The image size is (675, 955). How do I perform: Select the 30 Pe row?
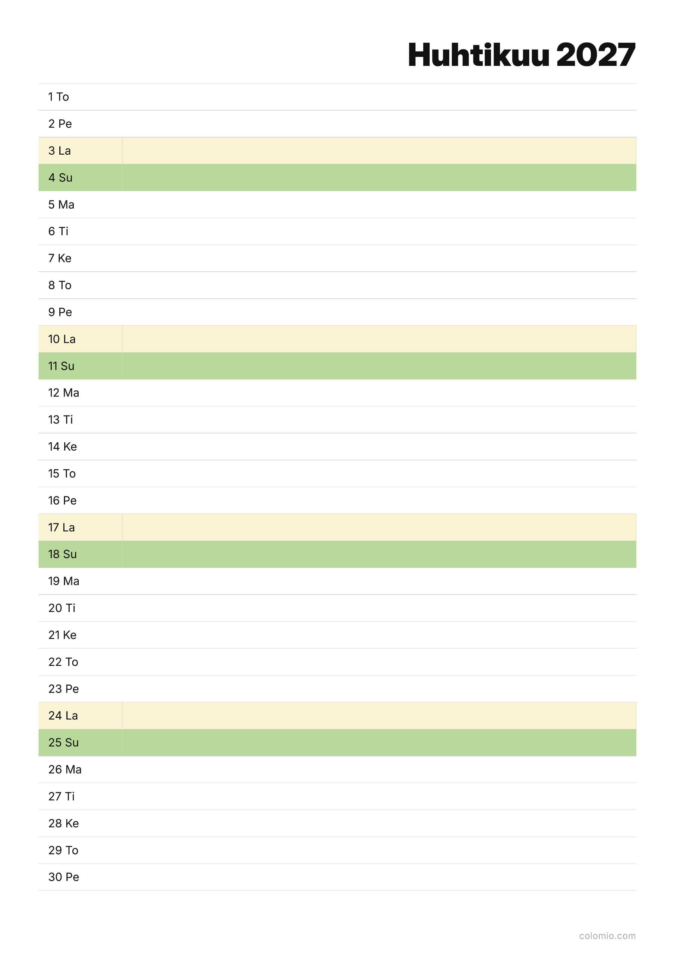click(337, 877)
